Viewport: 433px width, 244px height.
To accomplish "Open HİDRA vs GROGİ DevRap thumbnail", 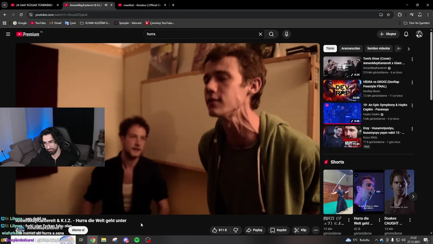I will pyautogui.click(x=342, y=90).
